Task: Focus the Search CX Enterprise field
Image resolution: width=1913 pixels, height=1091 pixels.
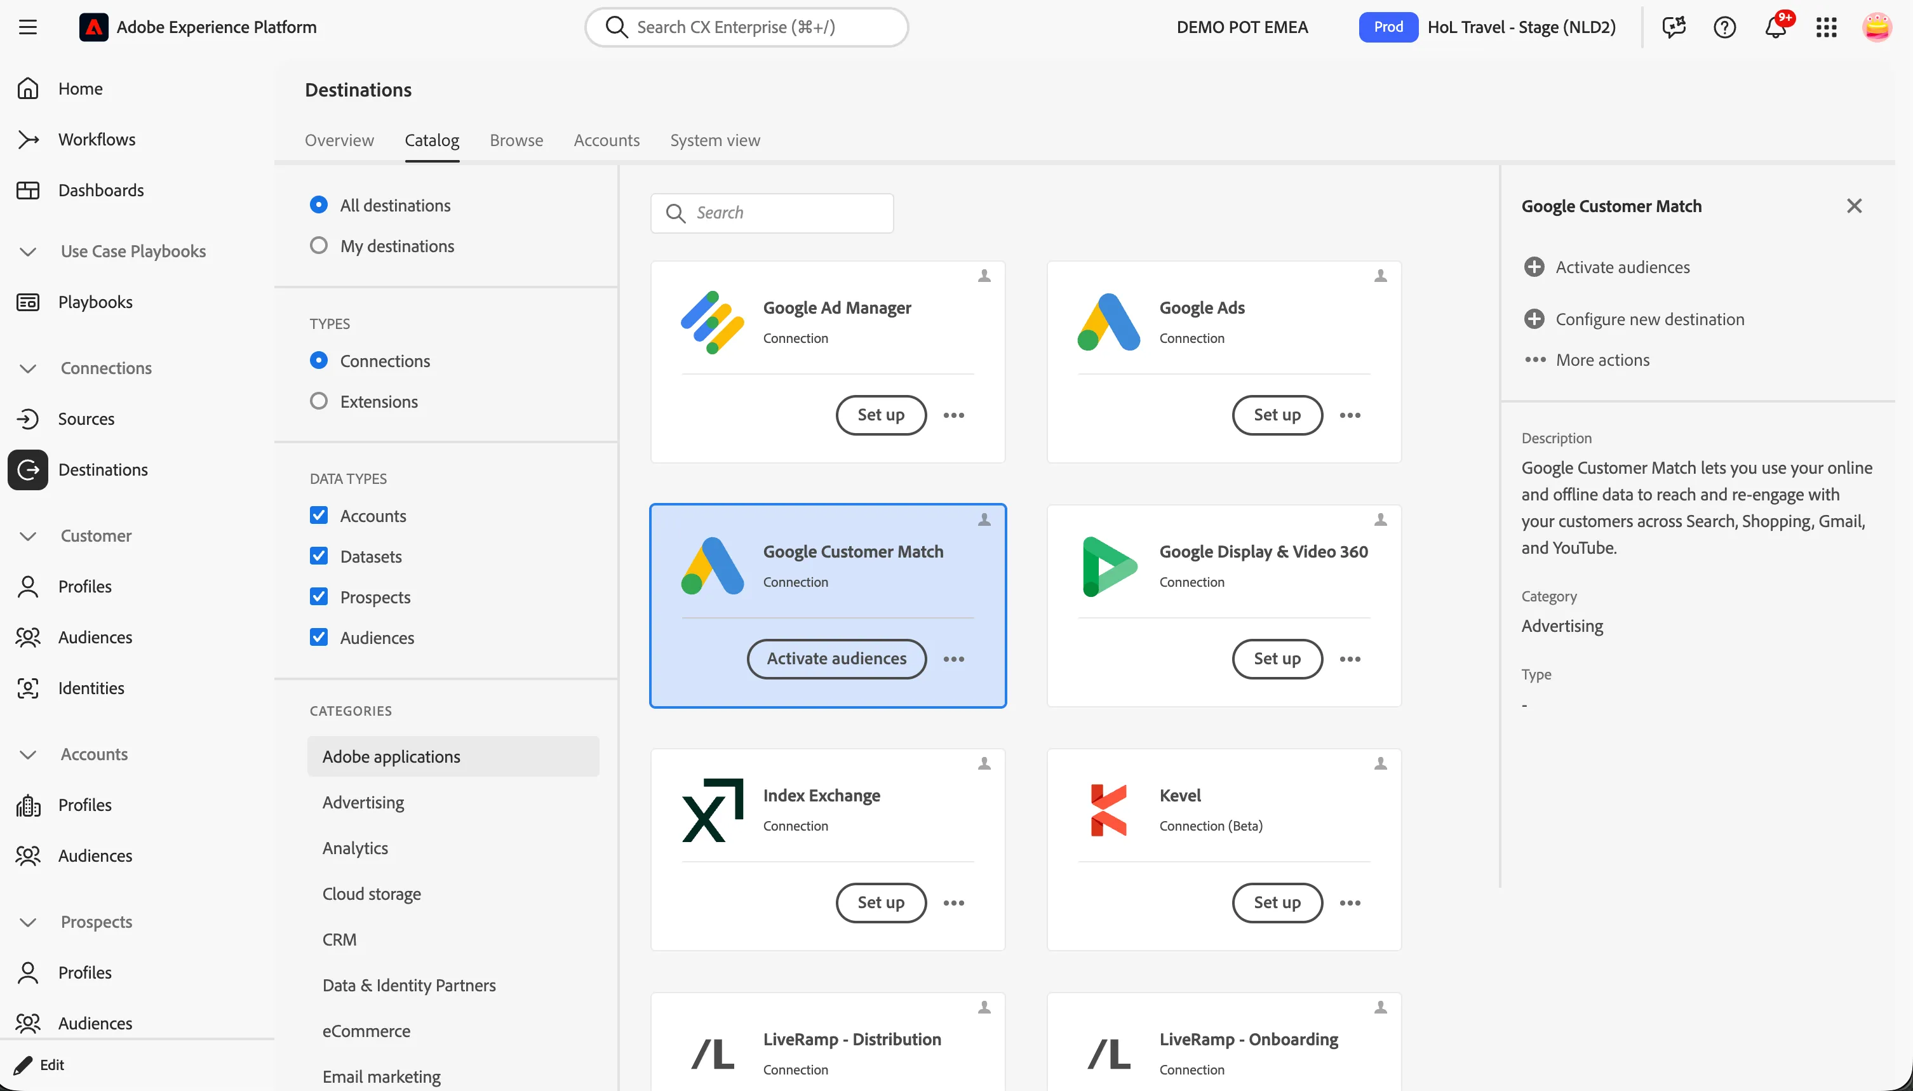Action: (x=746, y=27)
